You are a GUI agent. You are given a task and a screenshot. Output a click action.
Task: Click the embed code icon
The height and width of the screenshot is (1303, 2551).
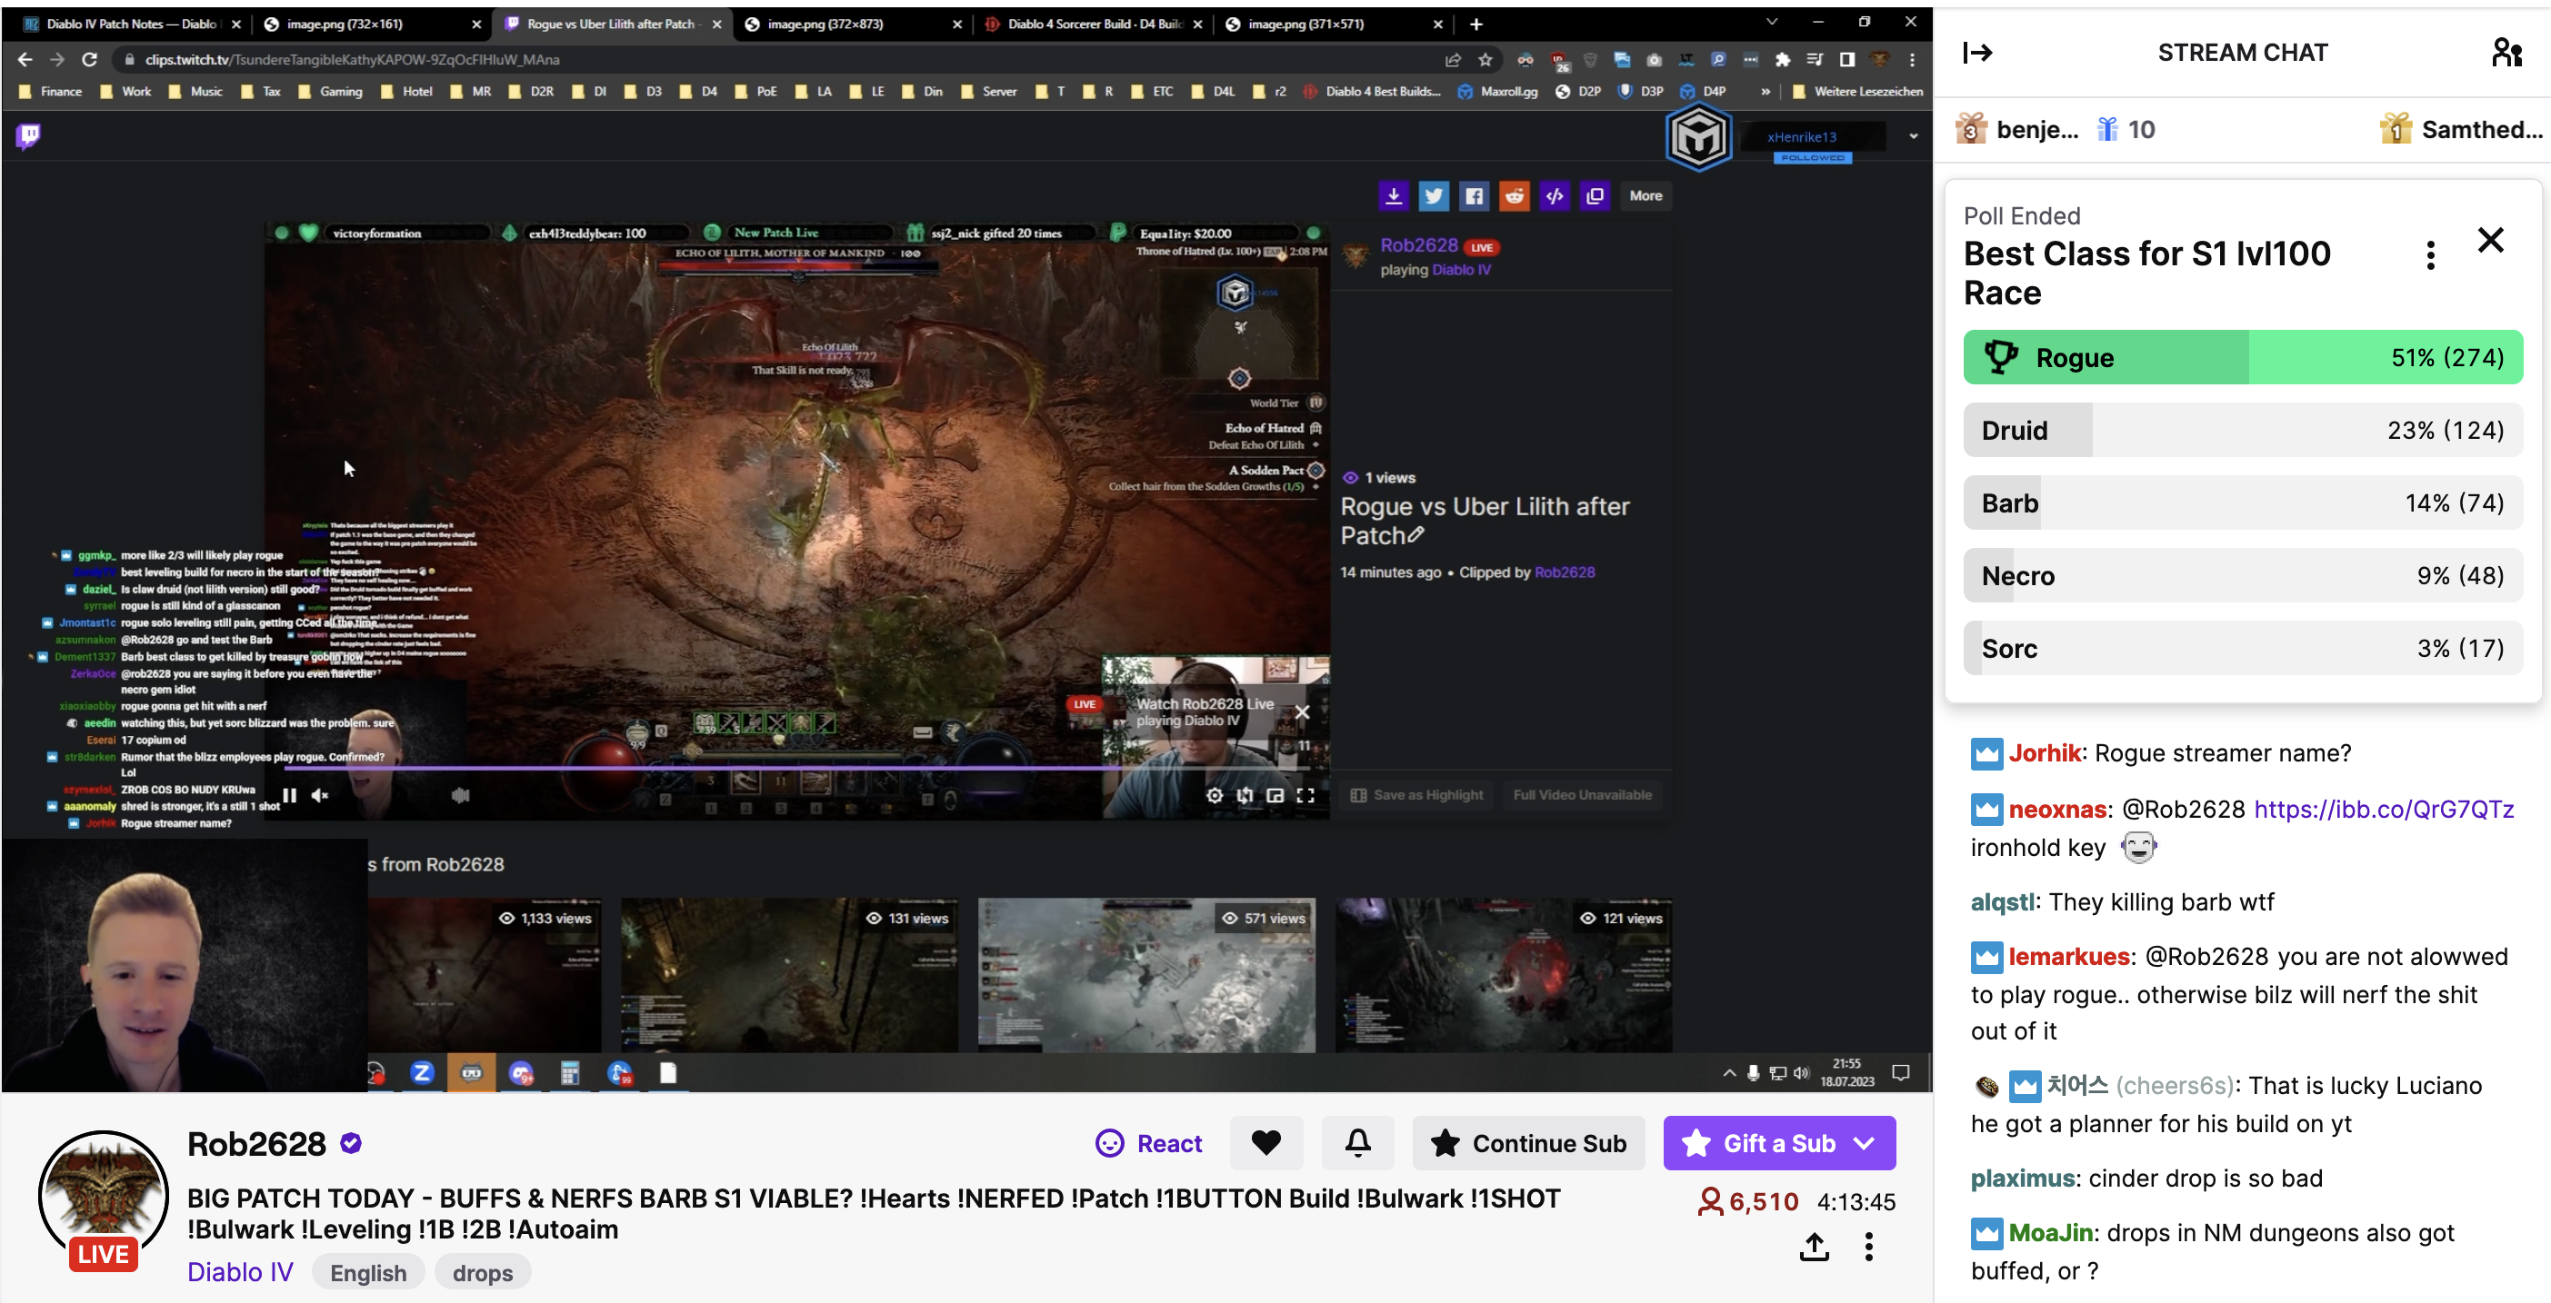point(1554,195)
